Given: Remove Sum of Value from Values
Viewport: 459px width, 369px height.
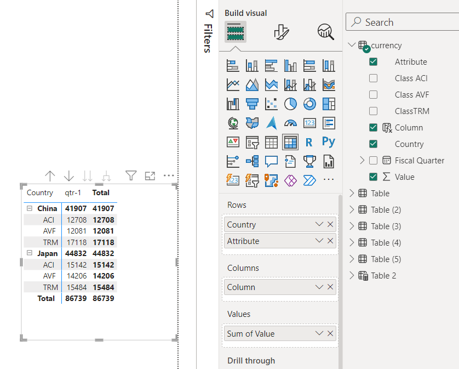Looking at the screenshot, I should pyautogui.click(x=330, y=333).
